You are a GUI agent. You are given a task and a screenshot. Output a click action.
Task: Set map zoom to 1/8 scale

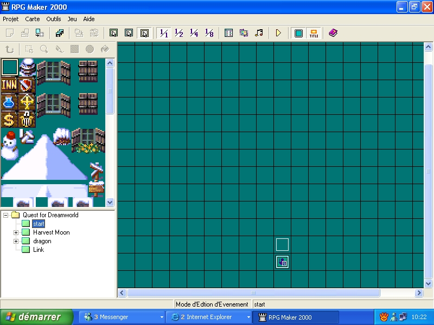[209, 33]
